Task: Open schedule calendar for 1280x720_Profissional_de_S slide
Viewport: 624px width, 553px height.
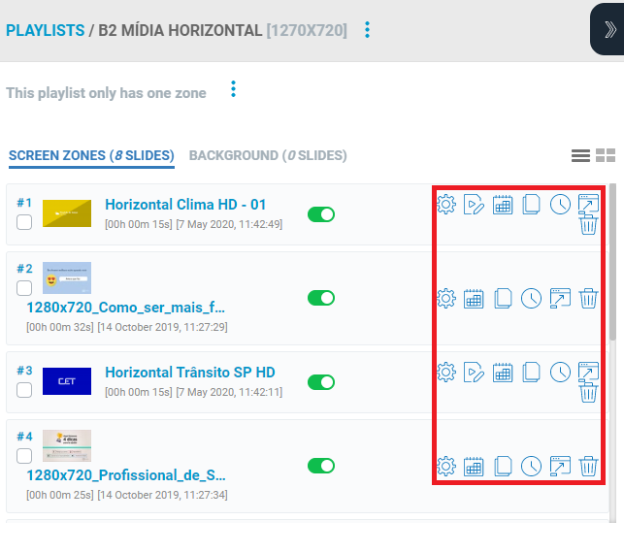Action: (474, 467)
